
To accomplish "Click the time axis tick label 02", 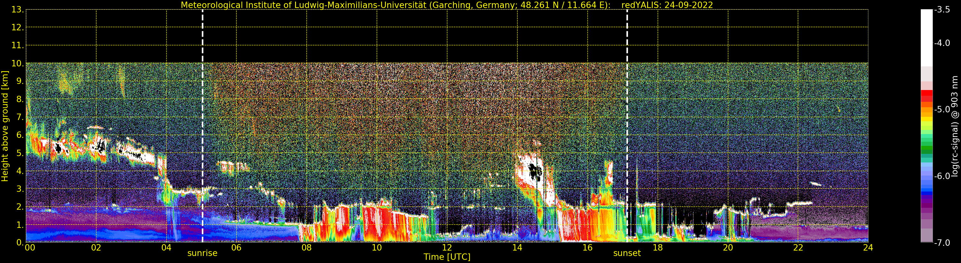I will [x=96, y=248].
